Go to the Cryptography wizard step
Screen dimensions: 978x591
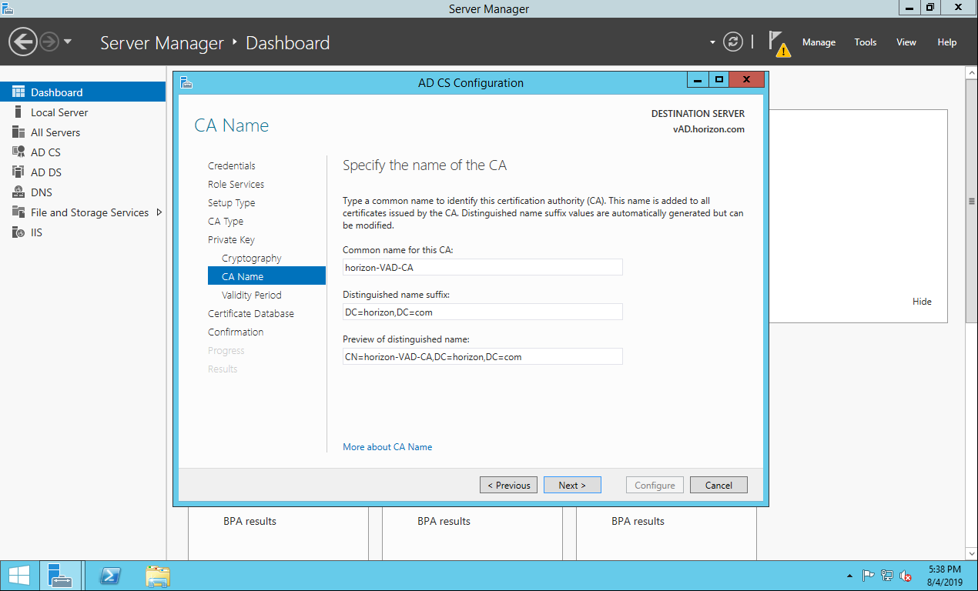coord(251,259)
